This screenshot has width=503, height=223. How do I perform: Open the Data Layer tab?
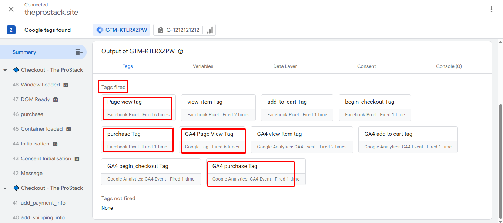(x=285, y=66)
